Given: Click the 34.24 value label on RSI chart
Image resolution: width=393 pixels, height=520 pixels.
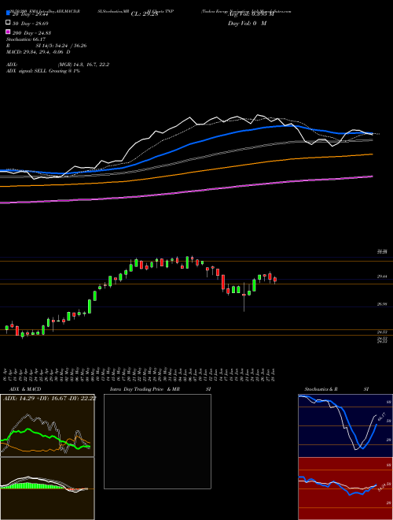Looking at the screenshot, I should pyautogui.click(x=381, y=488).
